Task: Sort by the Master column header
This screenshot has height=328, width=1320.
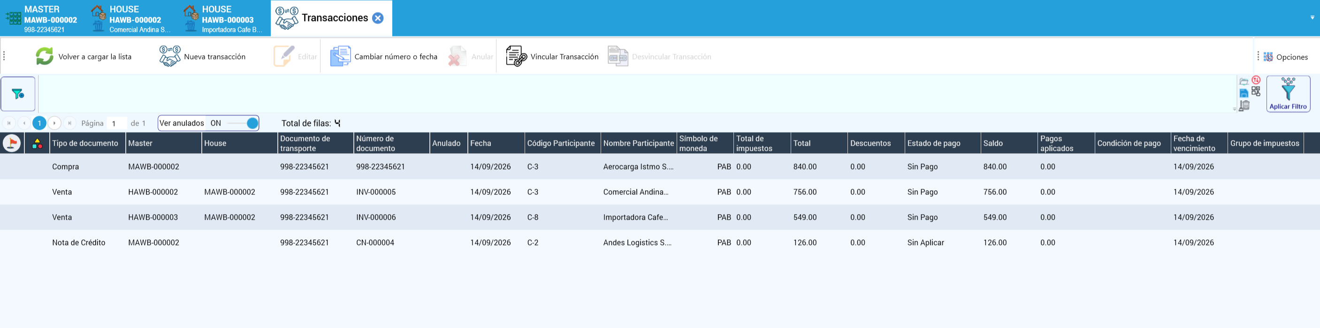Action: pyautogui.click(x=163, y=143)
